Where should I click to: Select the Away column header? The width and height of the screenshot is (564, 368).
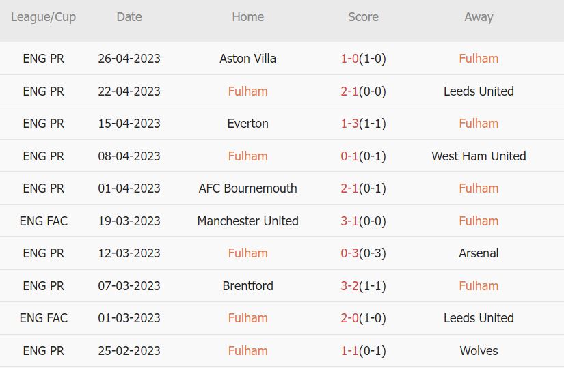[x=479, y=17]
